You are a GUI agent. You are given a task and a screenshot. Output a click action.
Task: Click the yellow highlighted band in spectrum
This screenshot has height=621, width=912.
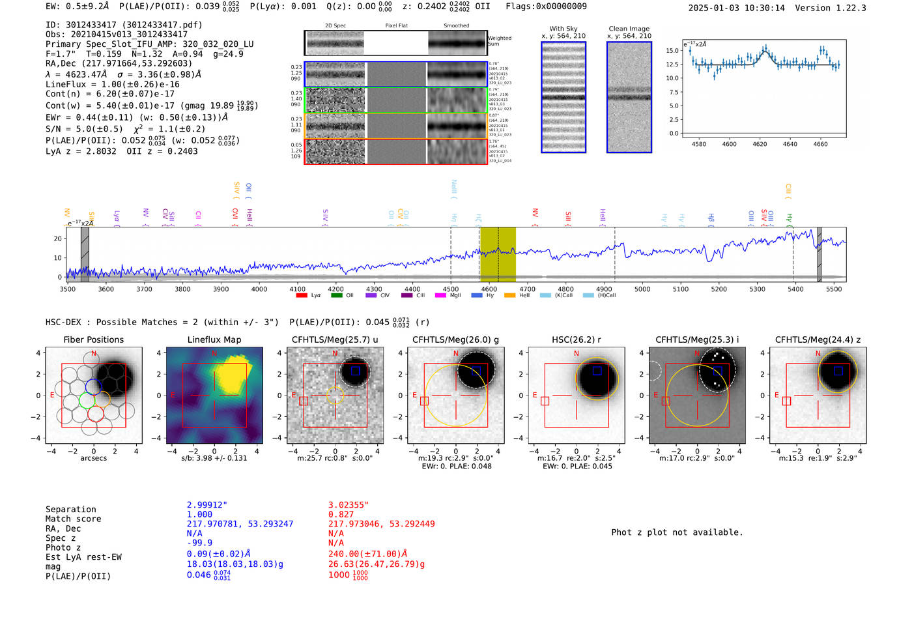[498, 254]
